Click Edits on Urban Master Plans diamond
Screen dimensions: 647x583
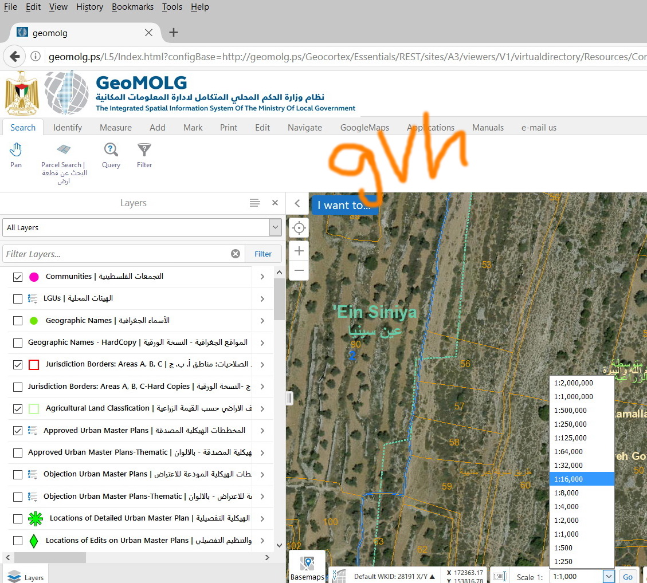coord(34,541)
